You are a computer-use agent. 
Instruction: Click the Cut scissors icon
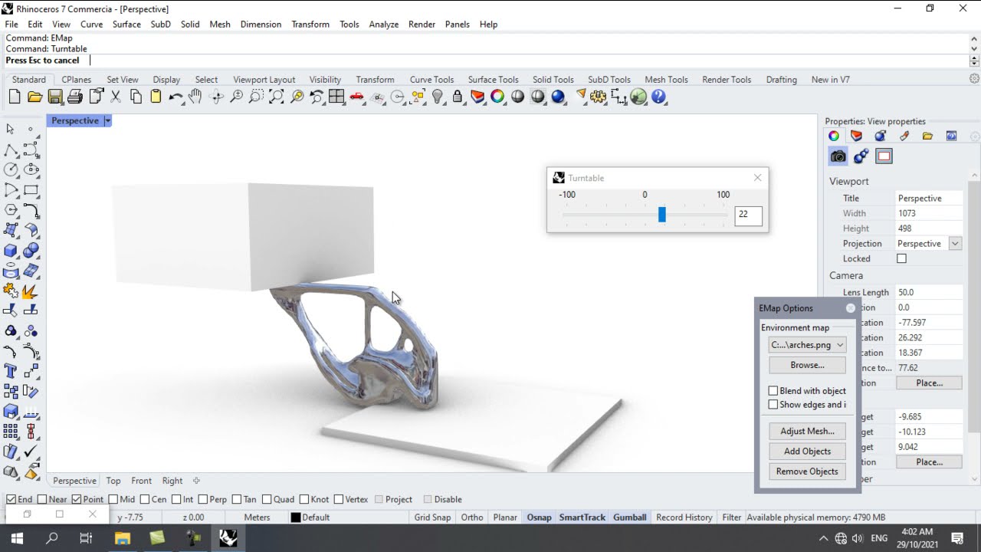point(116,97)
